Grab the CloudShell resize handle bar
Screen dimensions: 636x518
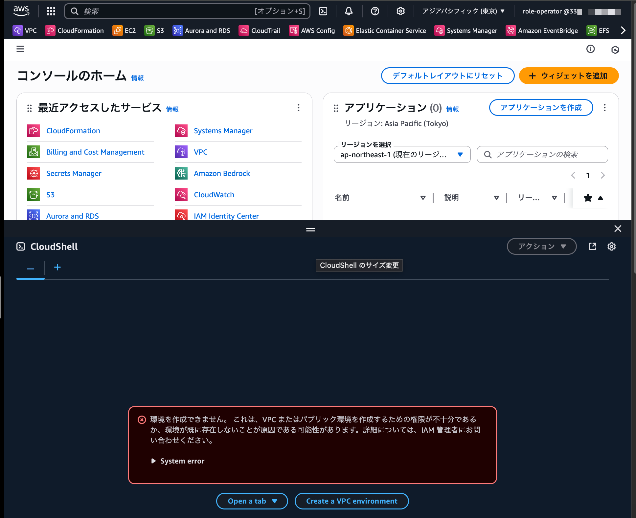(x=310, y=229)
